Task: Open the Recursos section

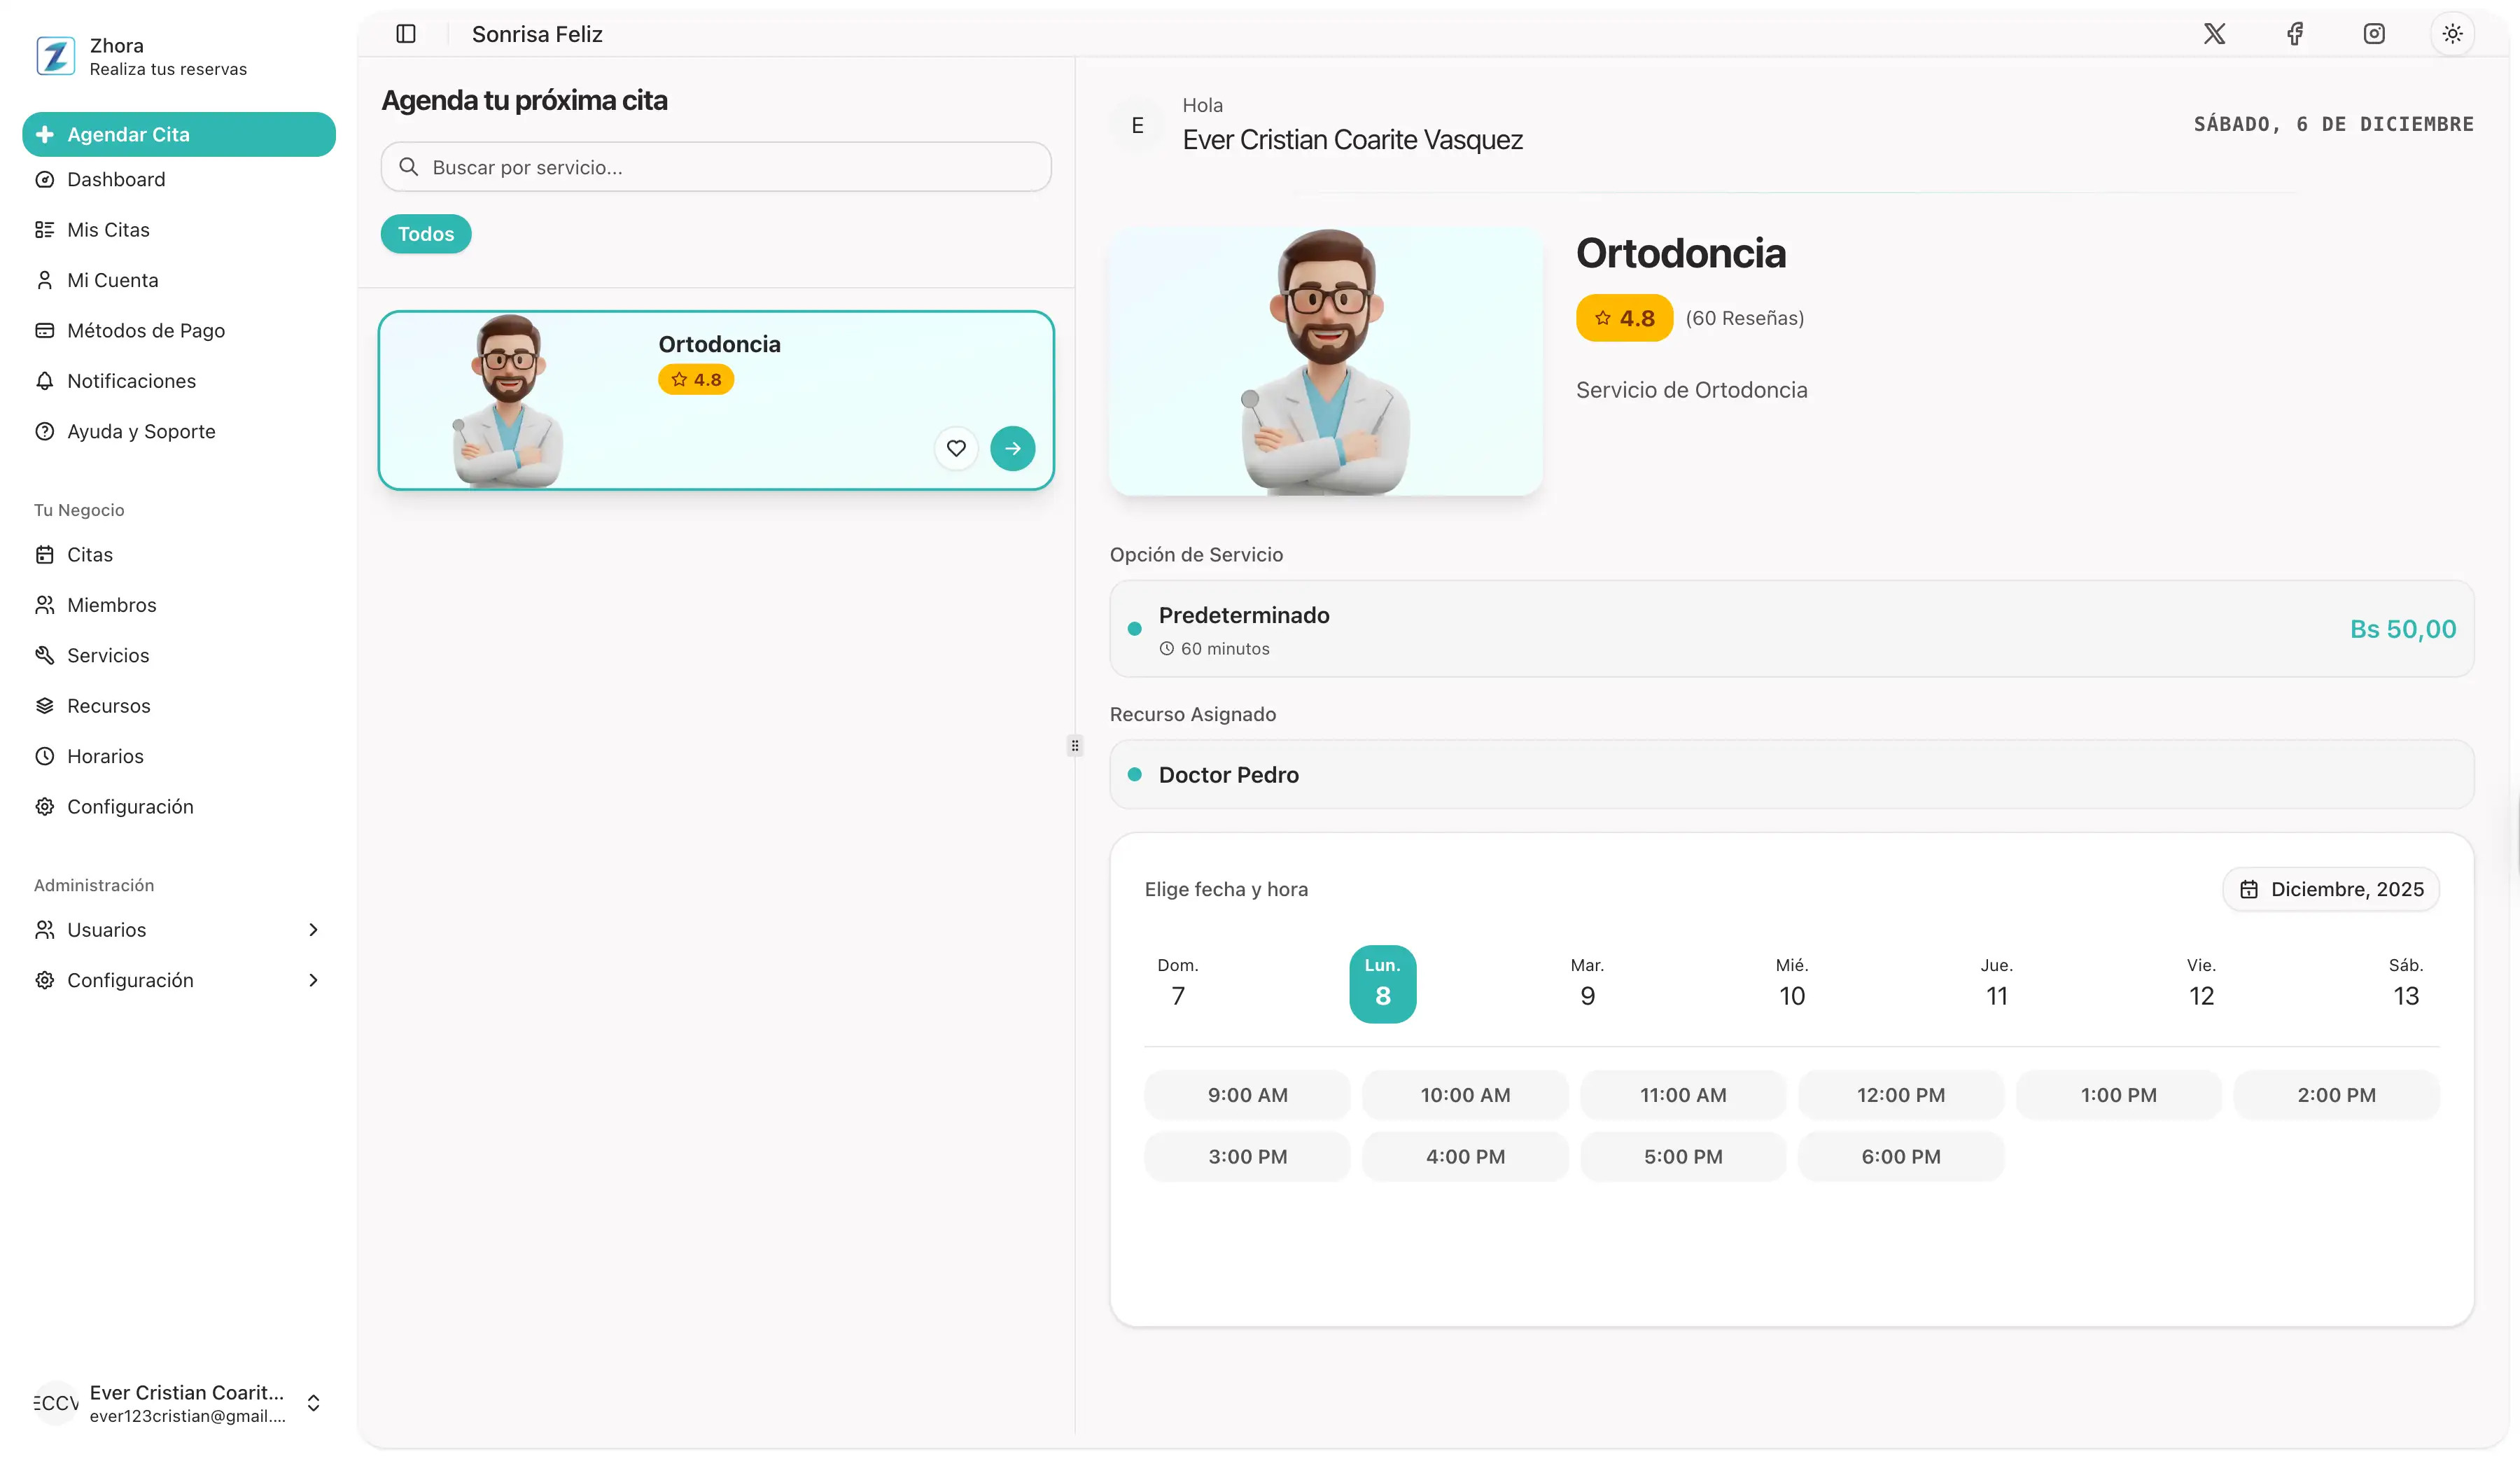Action: pos(107,705)
